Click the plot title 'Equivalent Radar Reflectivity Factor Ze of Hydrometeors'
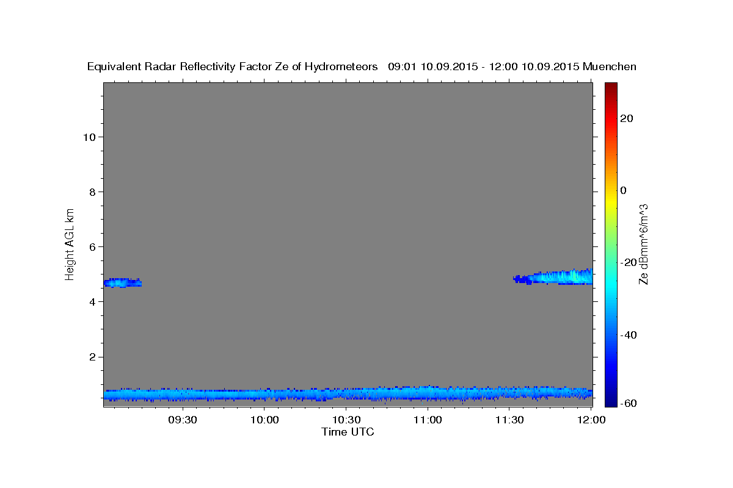This screenshot has height=488, width=733. pyautogui.click(x=233, y=67)
